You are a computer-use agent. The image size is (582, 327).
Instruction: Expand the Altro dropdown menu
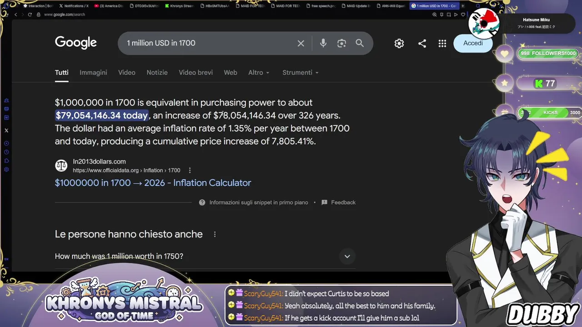click(259, 73)
